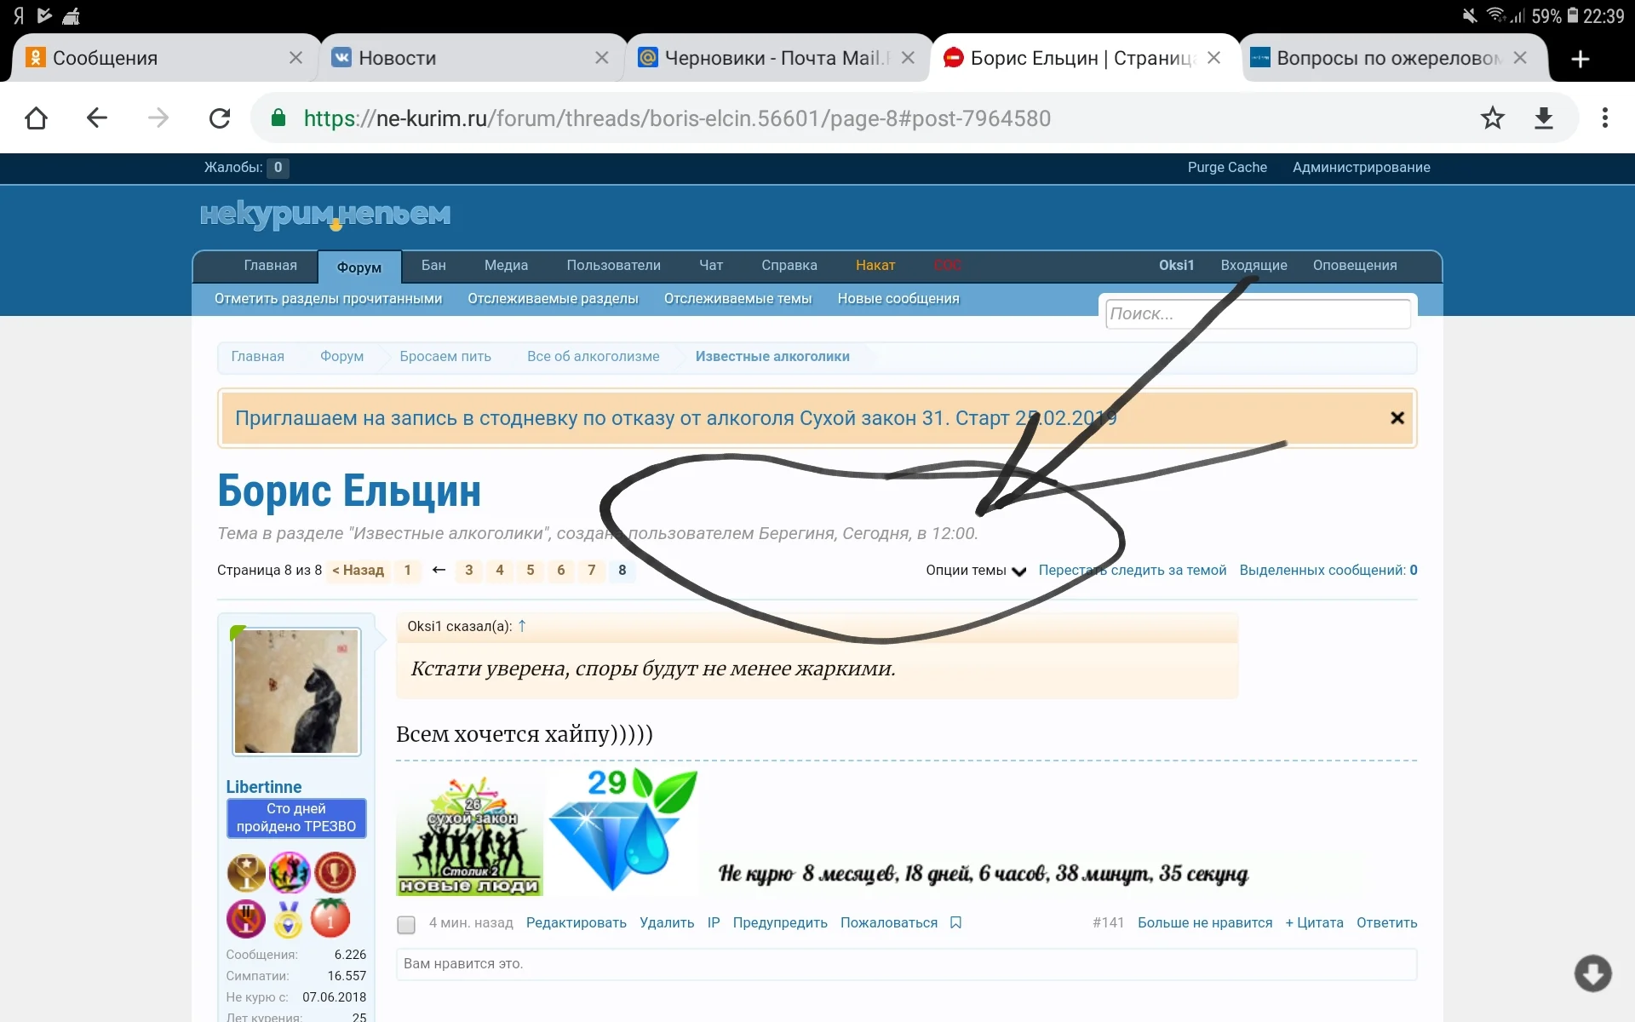The height and width of the screenshot is (1022, 1635).
Task: Open the 'Медиа' section in the navbar
Action: click(506, 266)
